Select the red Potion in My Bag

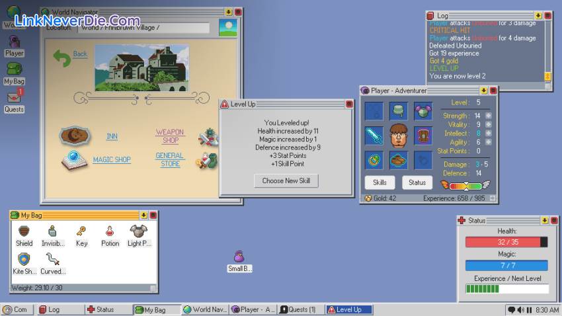click(110, 236)
